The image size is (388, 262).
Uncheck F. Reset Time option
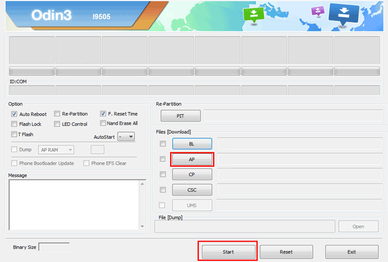point(103,114)
